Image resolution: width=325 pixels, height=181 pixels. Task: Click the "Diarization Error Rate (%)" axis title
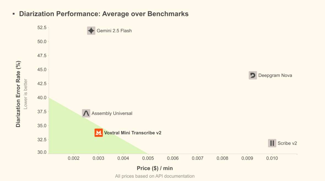pyautogui.click(x=18, y=94)
